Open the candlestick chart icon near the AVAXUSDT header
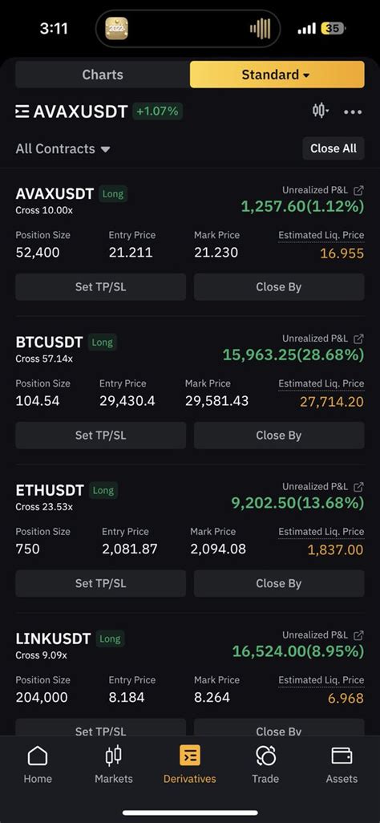This screenshot has height=823, width=380. pos(319,111)
